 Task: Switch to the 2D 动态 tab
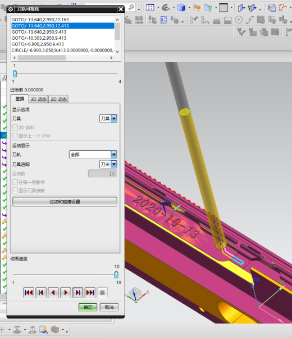[58, 99]
